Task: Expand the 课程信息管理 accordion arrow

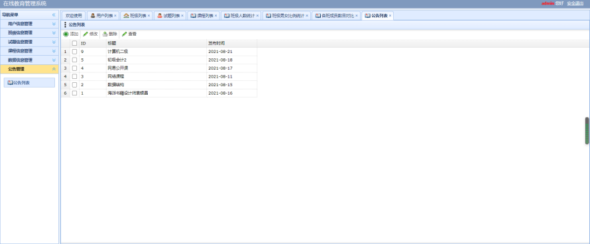Action: (54, 51)
